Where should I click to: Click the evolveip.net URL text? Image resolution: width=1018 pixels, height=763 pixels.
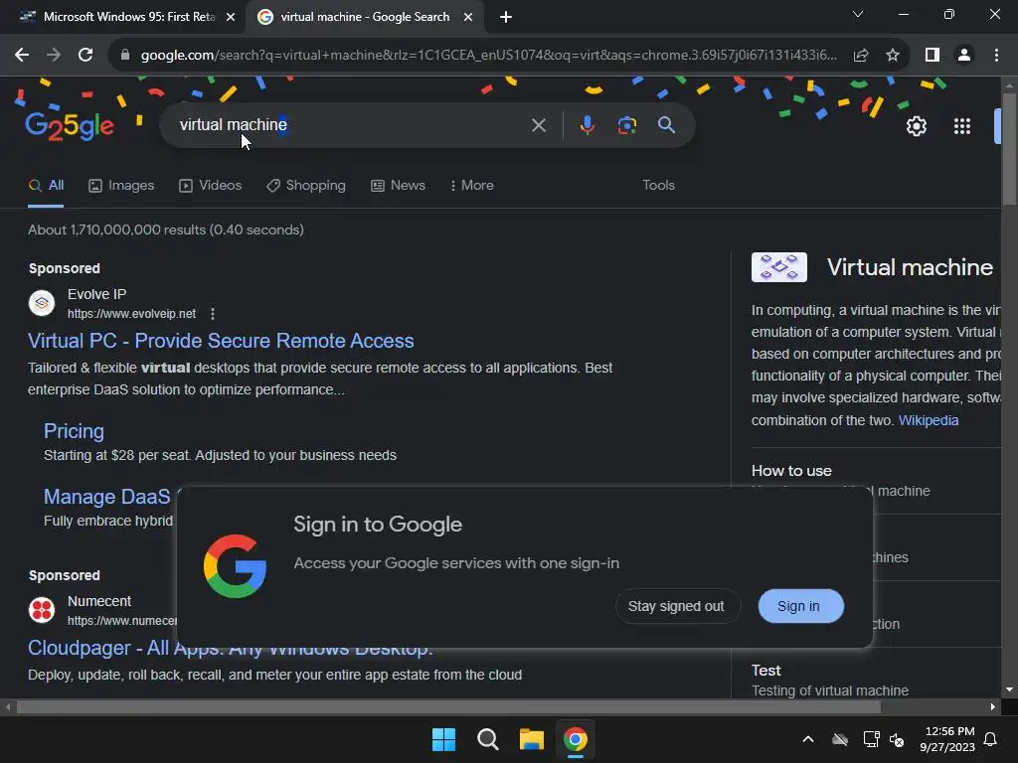132,314
